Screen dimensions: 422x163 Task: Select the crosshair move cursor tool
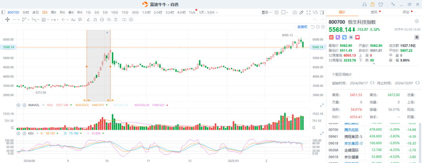tap(7, 20)
